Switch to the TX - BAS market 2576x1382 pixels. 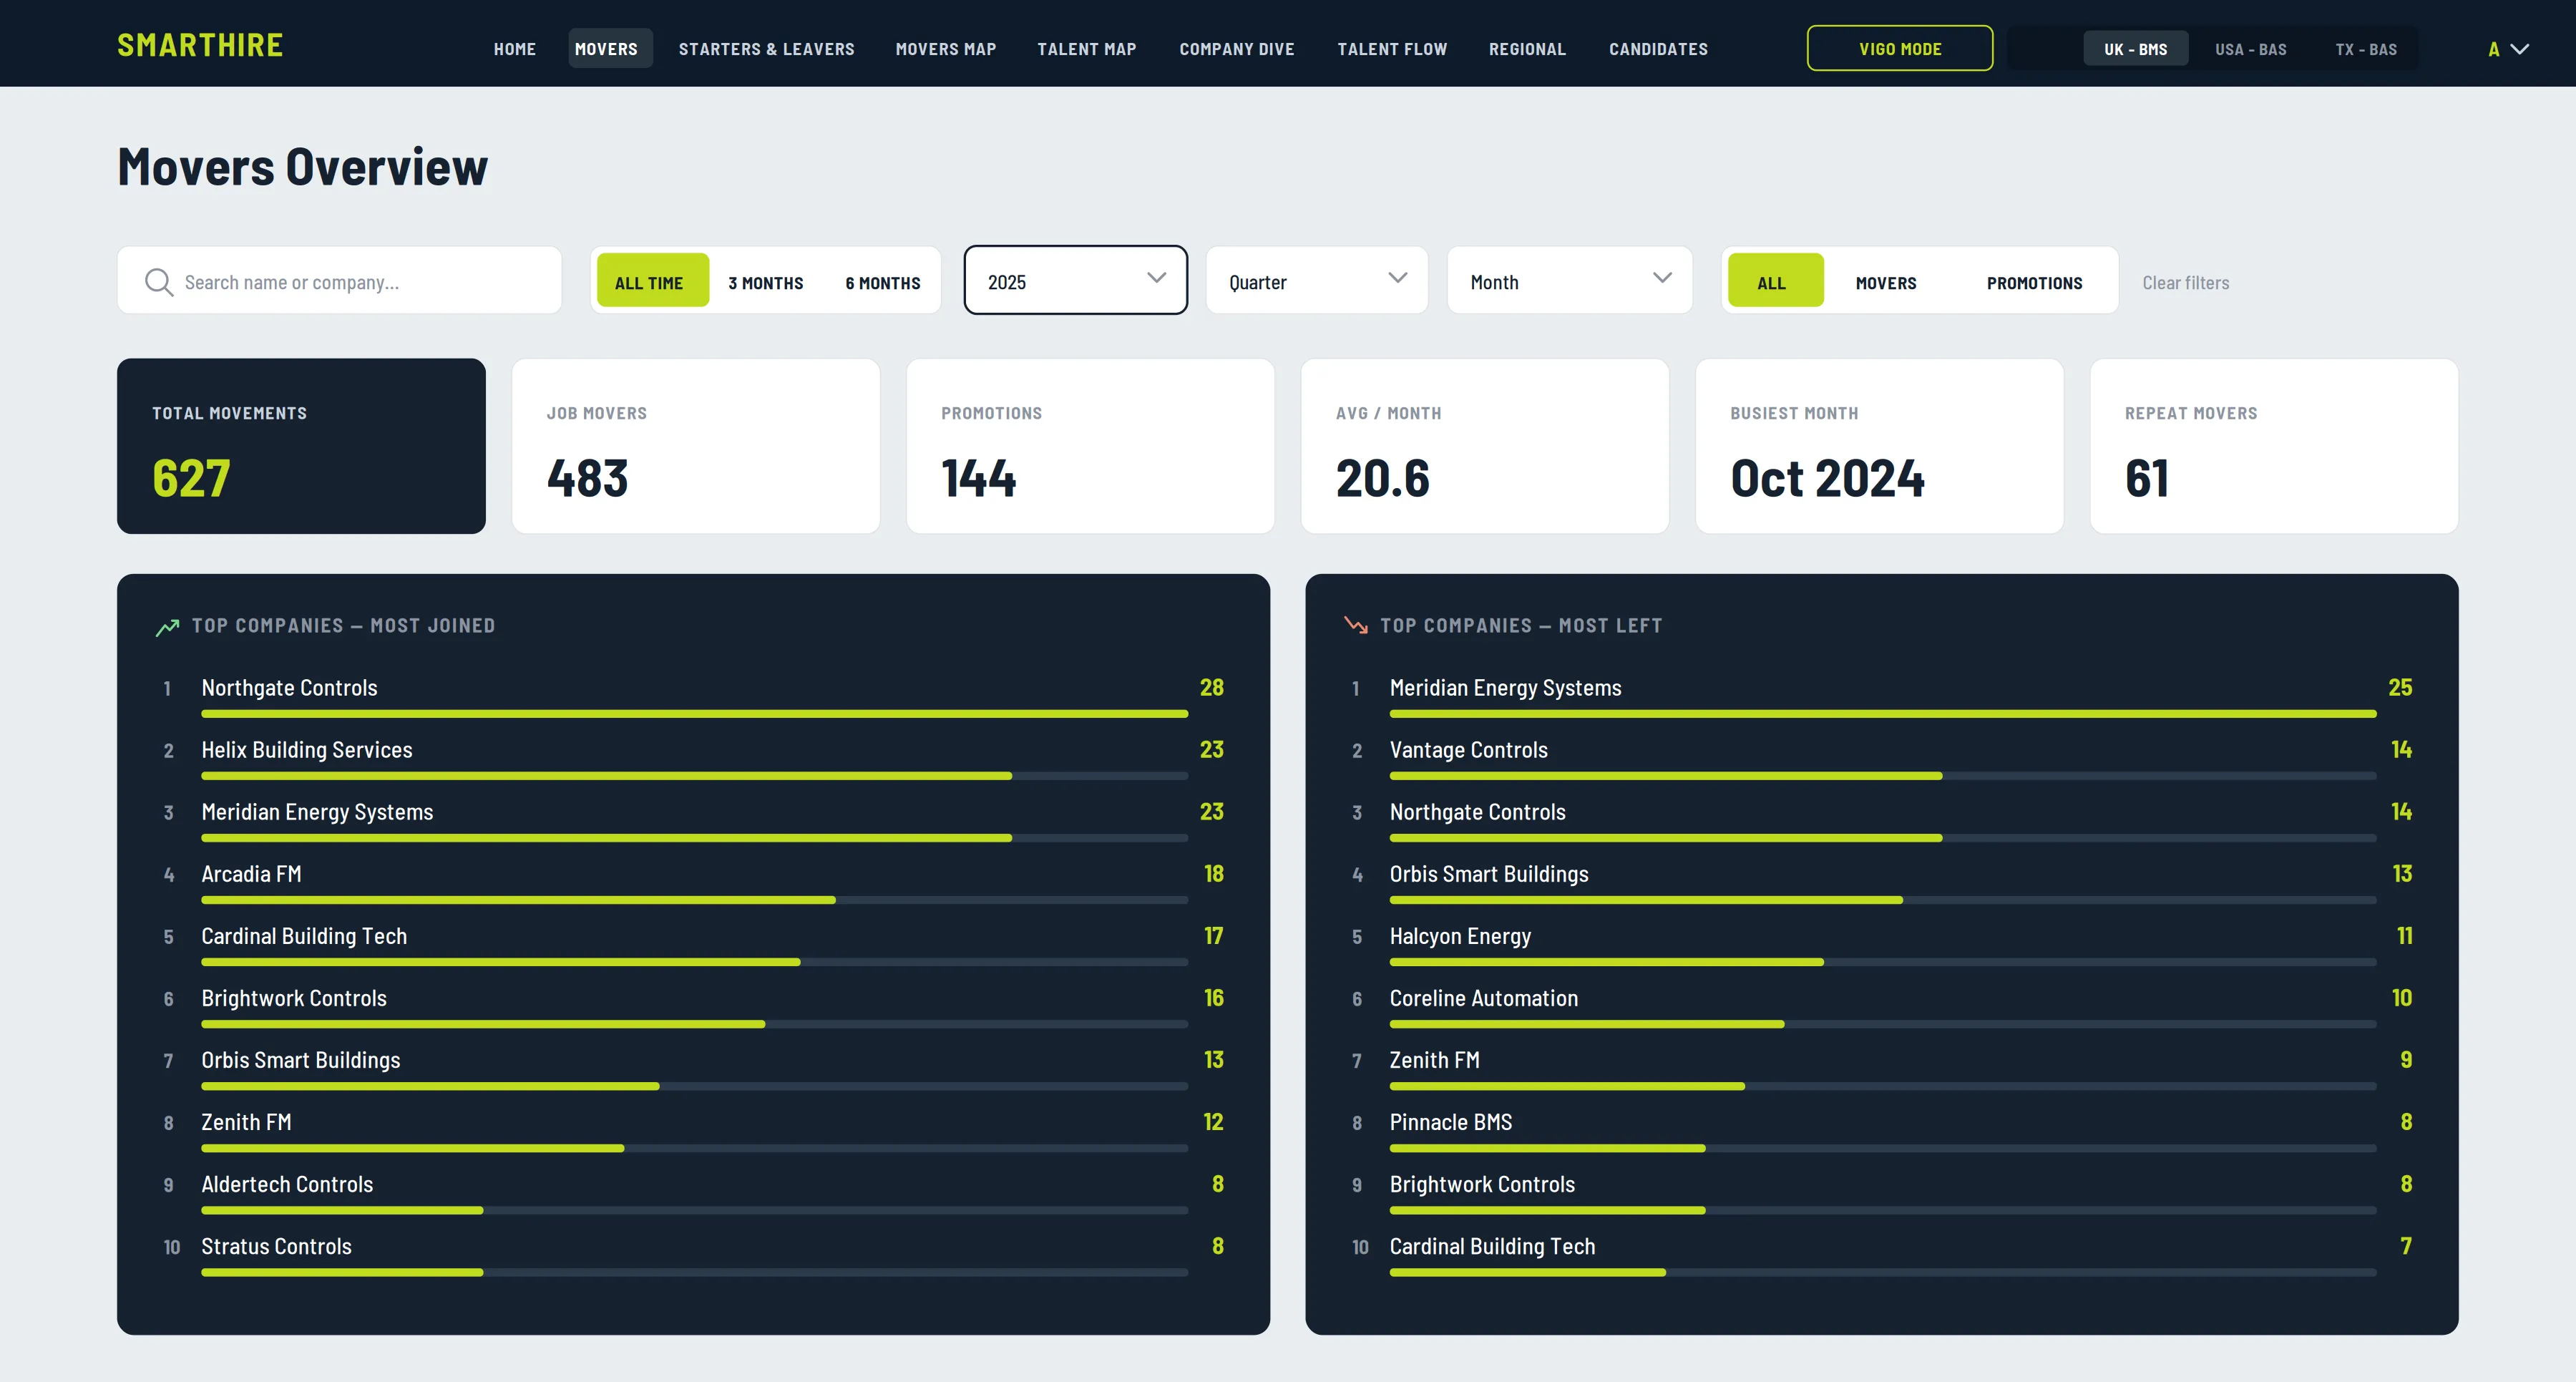2366,49
